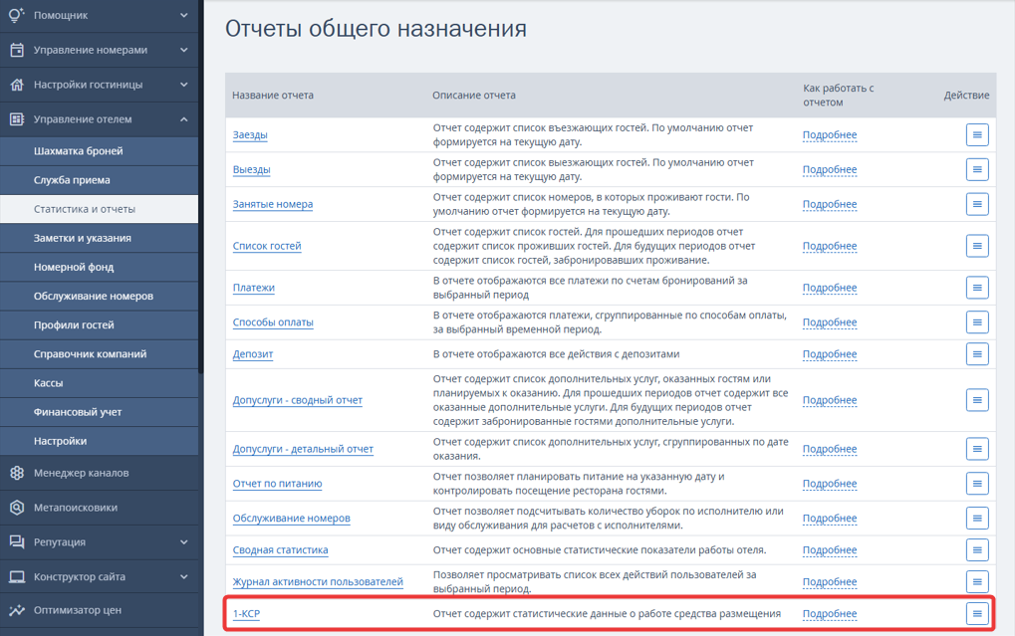The width and height of the screenshot is (1015, 636).
Task: Click the Управление отелем building icon
Action: tap(17, 119)
